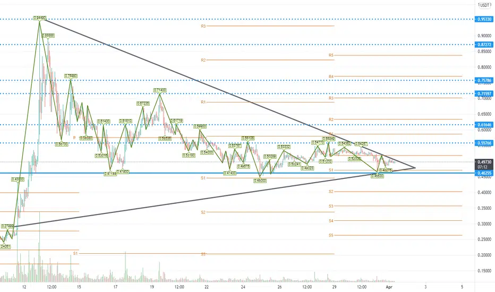Open the USDT currency selector
The height and width of the screenshot is (292, 495).
[484, 5]
